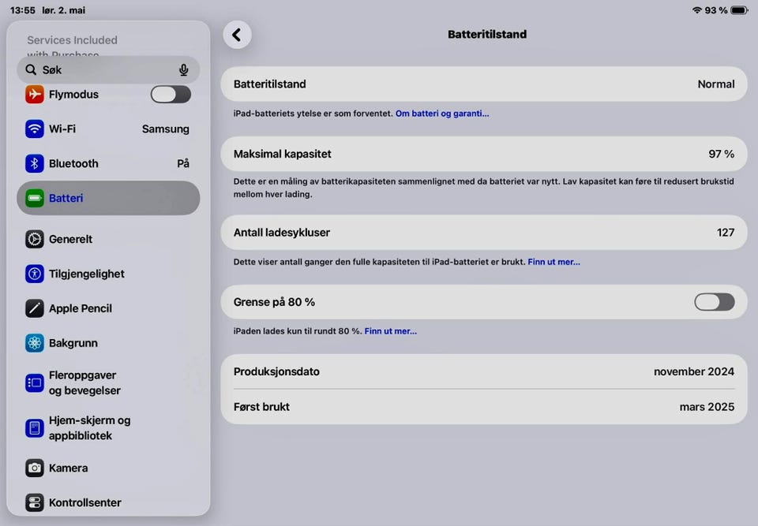This screenshot has width=758, height=526.
Task: Tap the back chevron button
Action: tap(237, 35)
